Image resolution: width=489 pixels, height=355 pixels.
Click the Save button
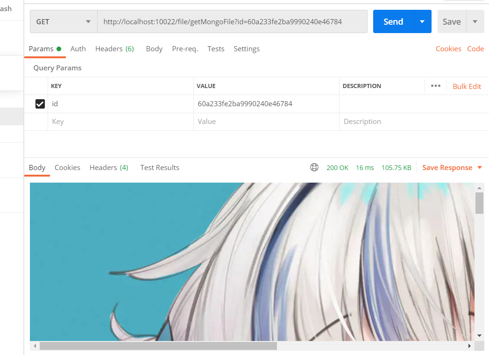coord(452,21)
